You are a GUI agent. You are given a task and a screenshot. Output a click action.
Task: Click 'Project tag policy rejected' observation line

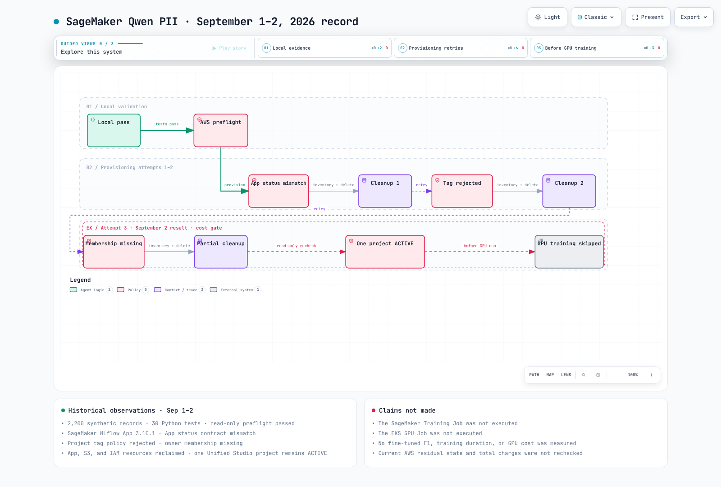pyautogui.click(x=155, y=443)
